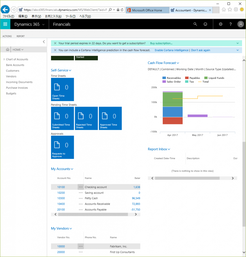Viewport: 246px width, 257px height.
Task: Open row menu for Saving account
Action: pyautogui.click(x=81, y=193)
